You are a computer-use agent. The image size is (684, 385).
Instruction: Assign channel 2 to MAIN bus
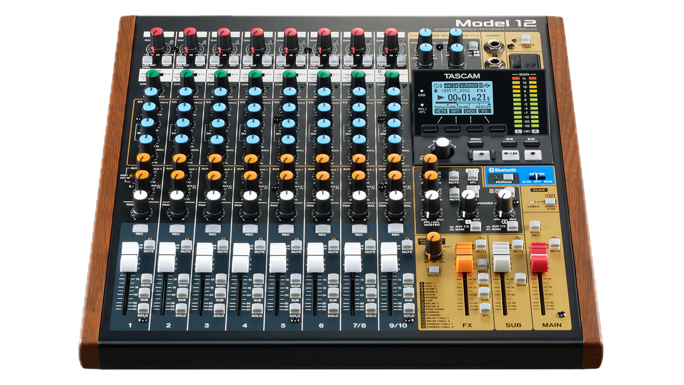183,279
